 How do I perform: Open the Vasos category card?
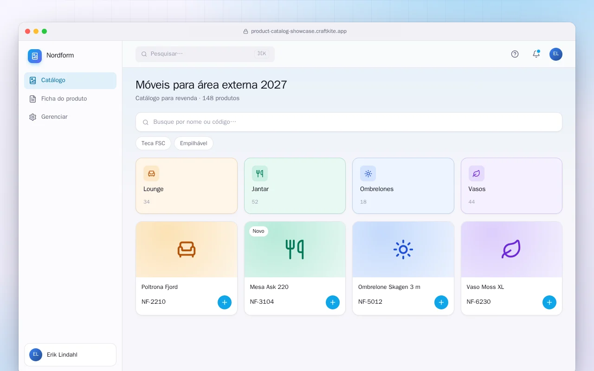point(511,186)
